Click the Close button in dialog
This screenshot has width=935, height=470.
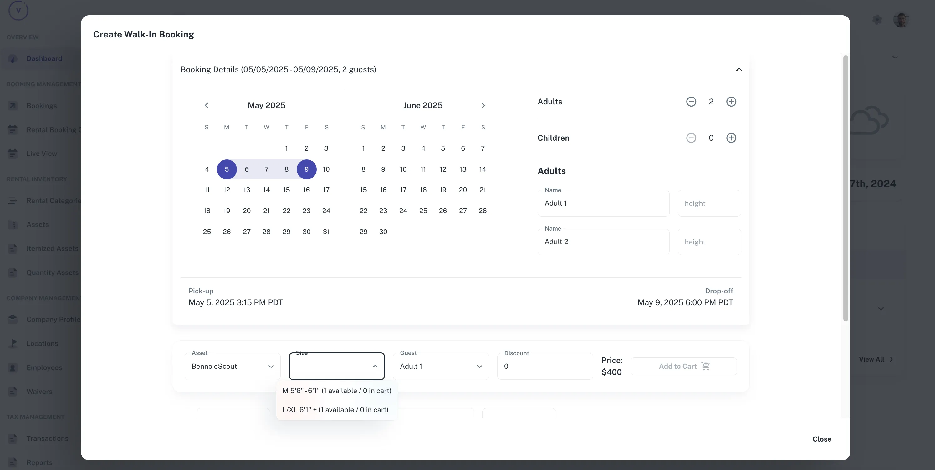click(x=822, y=439)
